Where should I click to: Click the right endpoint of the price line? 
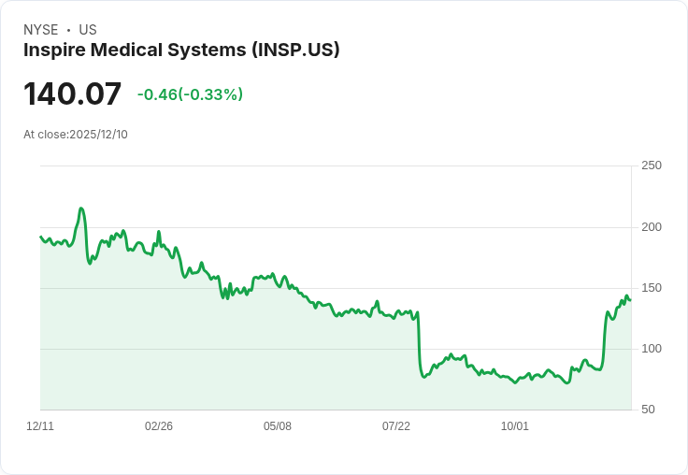(x=630, y=300)
